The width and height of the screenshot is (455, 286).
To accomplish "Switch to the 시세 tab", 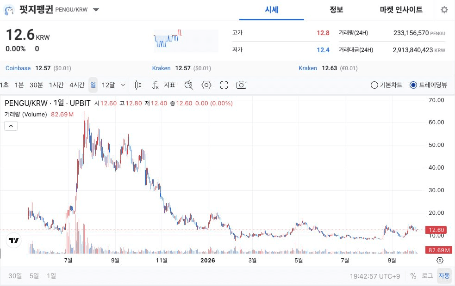I will [x=272, y=10].
